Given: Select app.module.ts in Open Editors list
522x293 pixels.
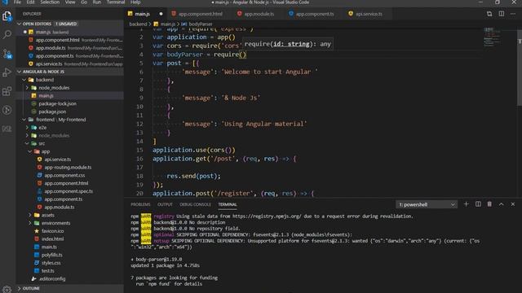Looking at the screenshot, I should (70, 48).
